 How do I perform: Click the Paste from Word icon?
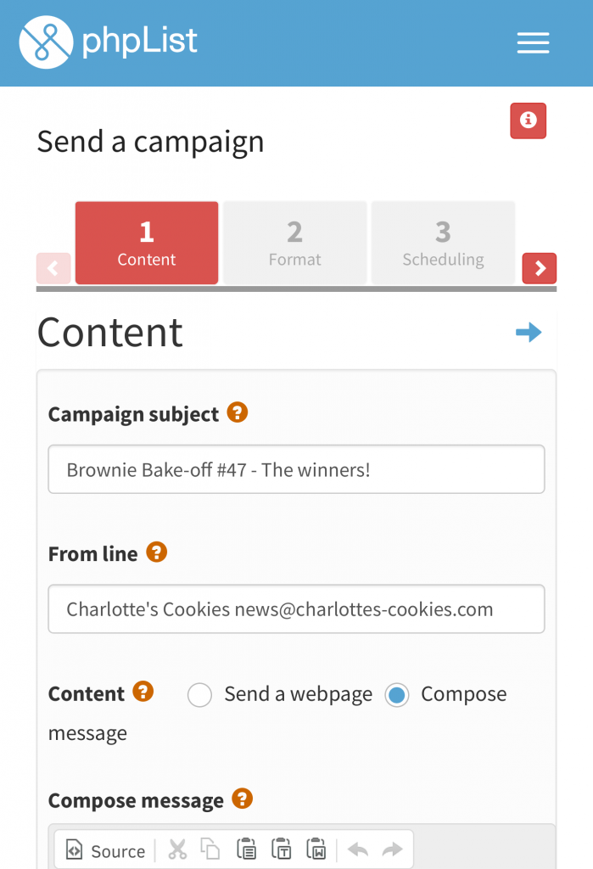(x=316, y=850)
